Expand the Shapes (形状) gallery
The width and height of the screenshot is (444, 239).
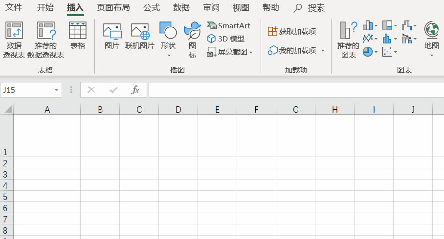(168, 40)
